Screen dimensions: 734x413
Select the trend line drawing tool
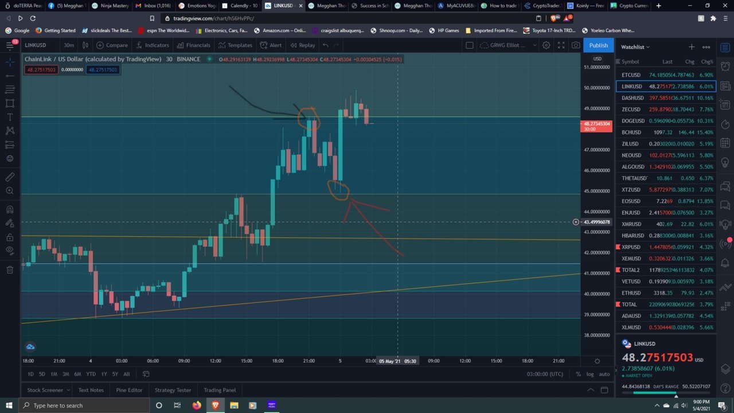(10, 76)
